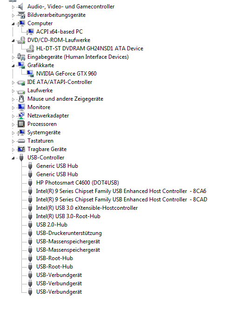
Task: Expand the Tragbare Geräte node
Action: click(x=13, y=150)
